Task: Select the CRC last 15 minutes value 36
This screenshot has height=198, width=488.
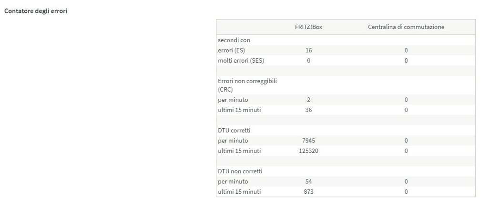Action: pyautogui.click(x=308, y=110)
